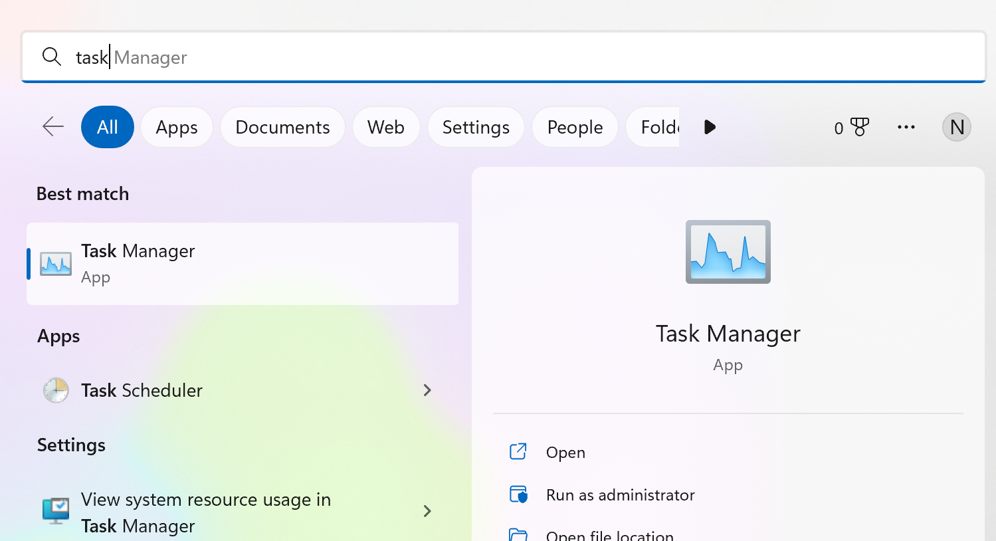Go back using the left arrow
This screenshot has width=996, height=541.
(x=53, y=126)
